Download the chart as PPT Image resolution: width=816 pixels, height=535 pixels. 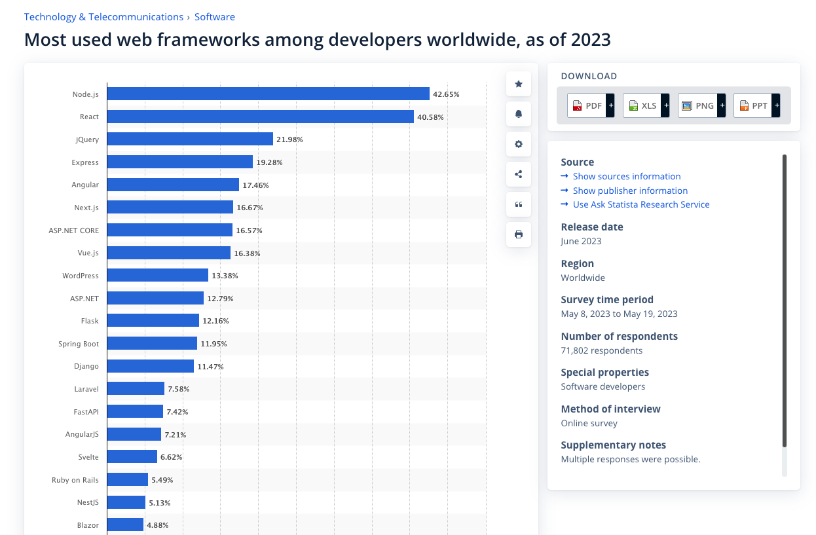click(x=752, y=105)
